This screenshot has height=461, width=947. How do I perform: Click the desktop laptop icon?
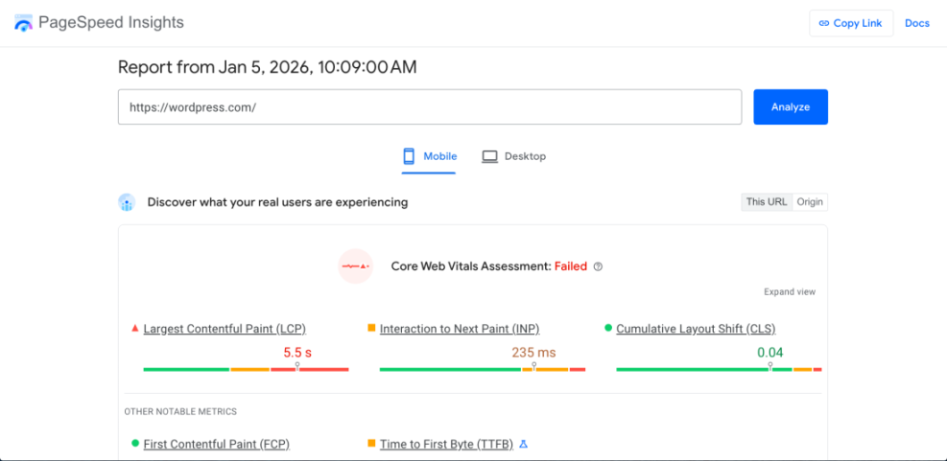[489, 157]
